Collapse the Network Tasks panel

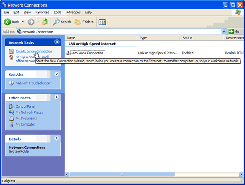[x=57, y=42]
